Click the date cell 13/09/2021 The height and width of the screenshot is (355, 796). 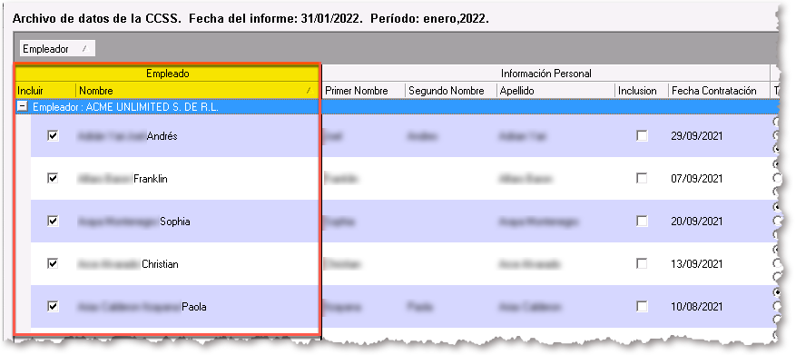pyautogui.click(x=720, y=264)
